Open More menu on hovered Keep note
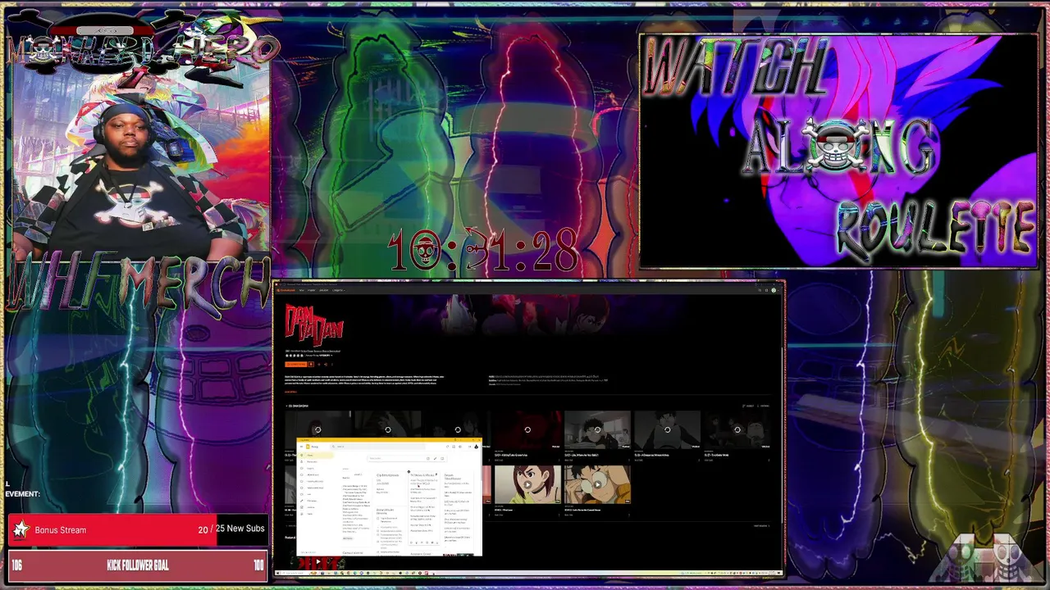Screen dimensions: 1050x590 [437, 542]
